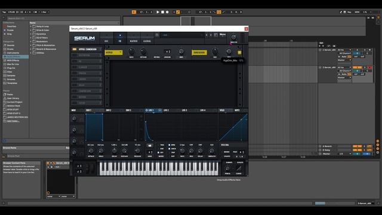Expand the Dynamics folder in browser
Viewport: 382px width, 215px height.
tap(31, 34)
